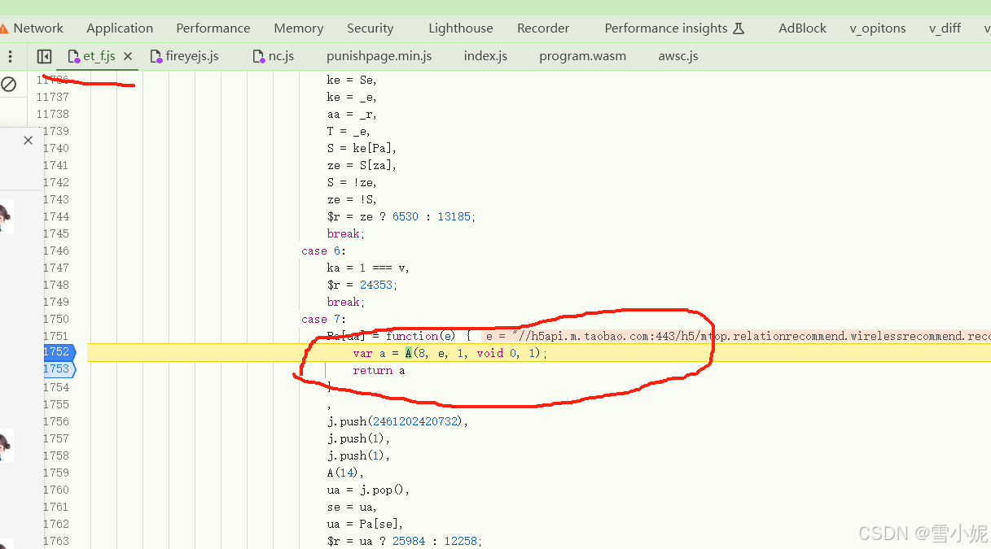
Task: Toggle the sources navigator sidebar icon
Action: pos(45,56)
